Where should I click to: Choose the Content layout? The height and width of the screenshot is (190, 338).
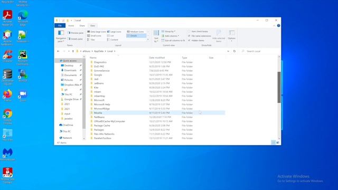pos(112,40)
